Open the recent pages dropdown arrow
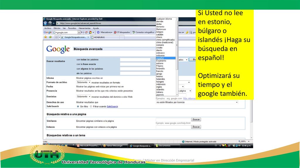Viewport: 300px width, 168px height. 54,23
